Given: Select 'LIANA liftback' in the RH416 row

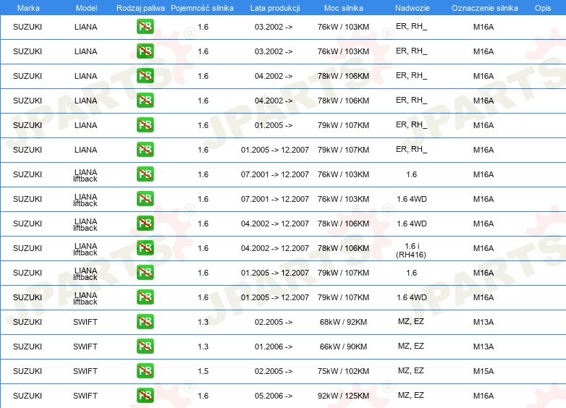Looking at the screenshot, I should click(85, 249).
